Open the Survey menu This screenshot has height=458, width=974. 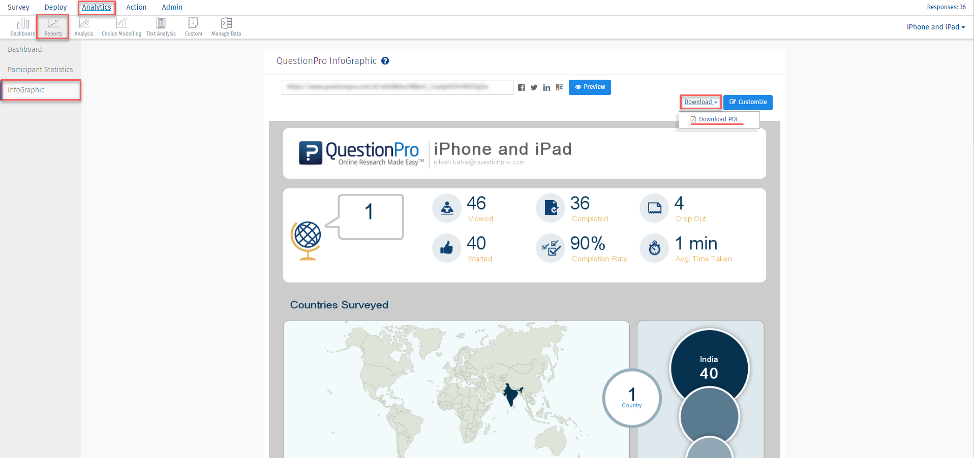[x=18, y=7]
